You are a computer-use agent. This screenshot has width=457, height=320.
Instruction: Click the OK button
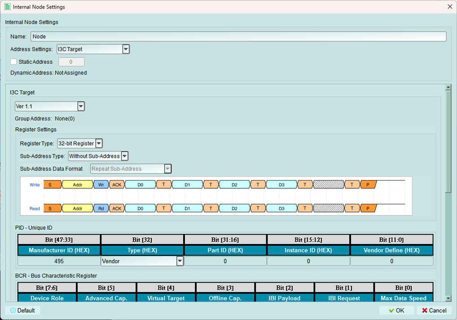397,311
